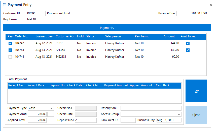This screenshot has height=132, width=218.
Task: Click the Status column header
Action: pos(90,36)
